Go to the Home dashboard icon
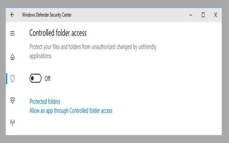 [x=13, y=57]
